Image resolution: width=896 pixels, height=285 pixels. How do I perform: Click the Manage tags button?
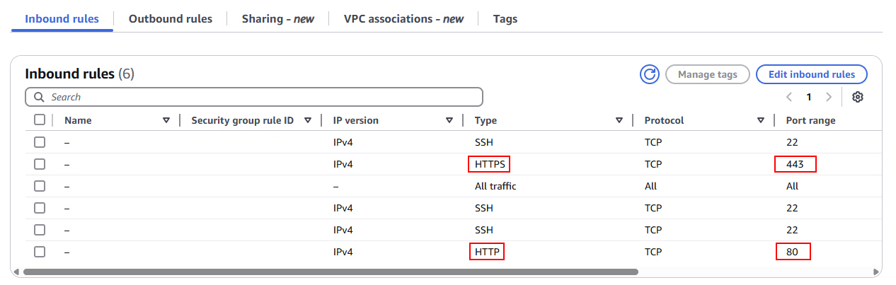[708, 74]
